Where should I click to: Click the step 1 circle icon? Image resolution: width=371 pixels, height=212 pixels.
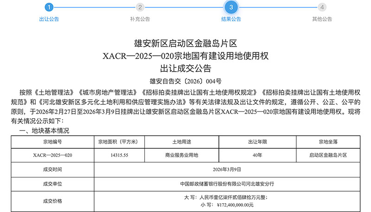tap(49, 7)
